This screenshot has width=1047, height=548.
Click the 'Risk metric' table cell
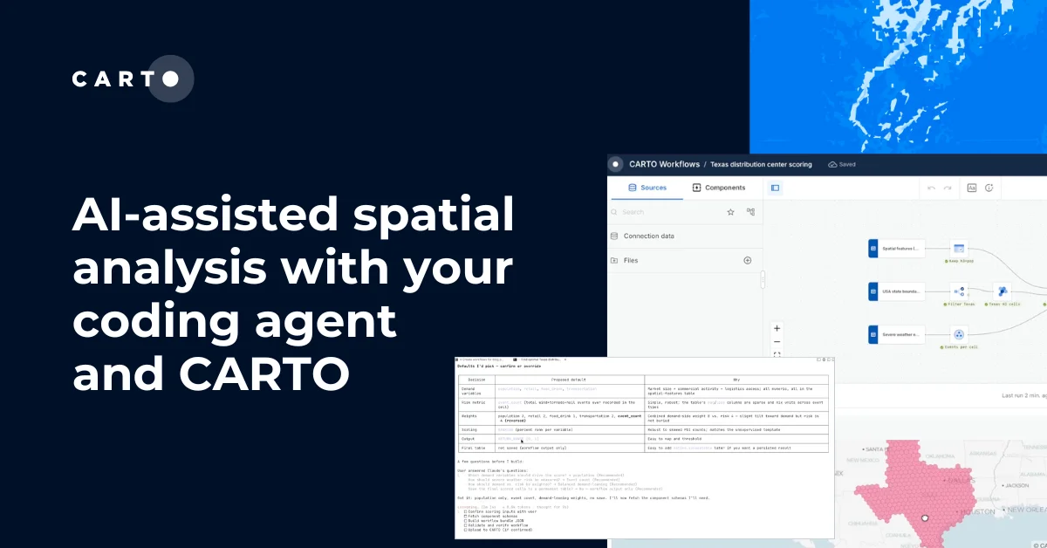(476, 404)
